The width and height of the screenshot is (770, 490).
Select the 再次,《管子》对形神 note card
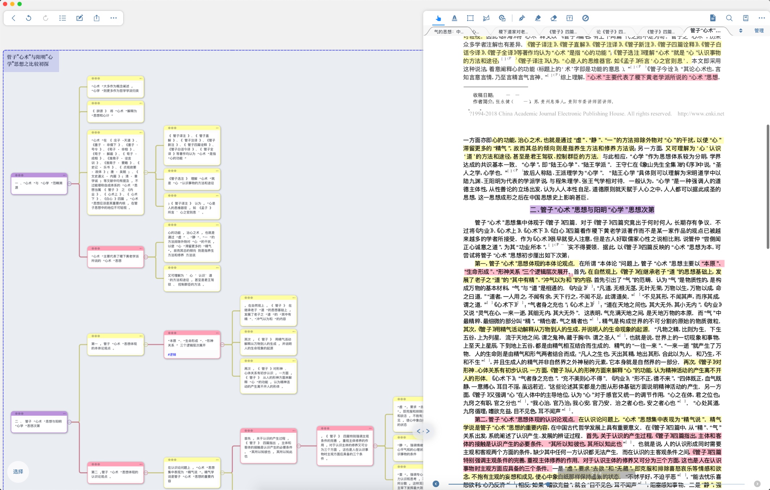pos(269,376)
